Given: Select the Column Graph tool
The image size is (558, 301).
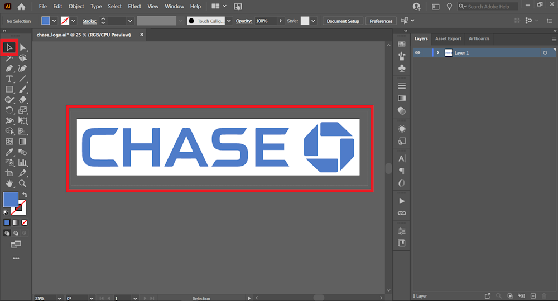Looking at the screenshot, I should tap(23, 162).
